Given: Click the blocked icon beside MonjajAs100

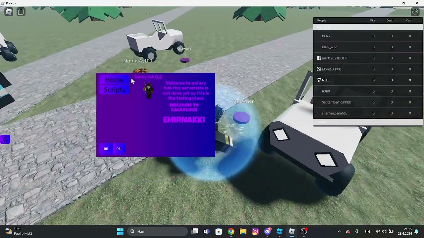Looking at the screenshot, I should coord(319,69).
